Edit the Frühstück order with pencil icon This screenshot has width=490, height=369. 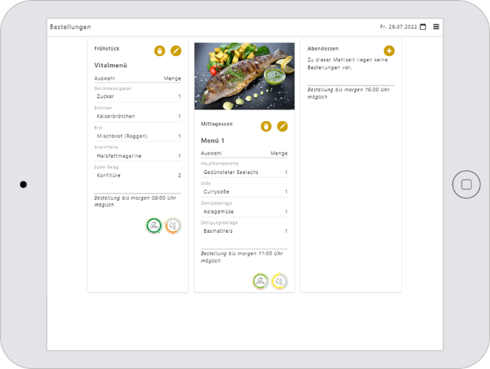tap(176, 51)
